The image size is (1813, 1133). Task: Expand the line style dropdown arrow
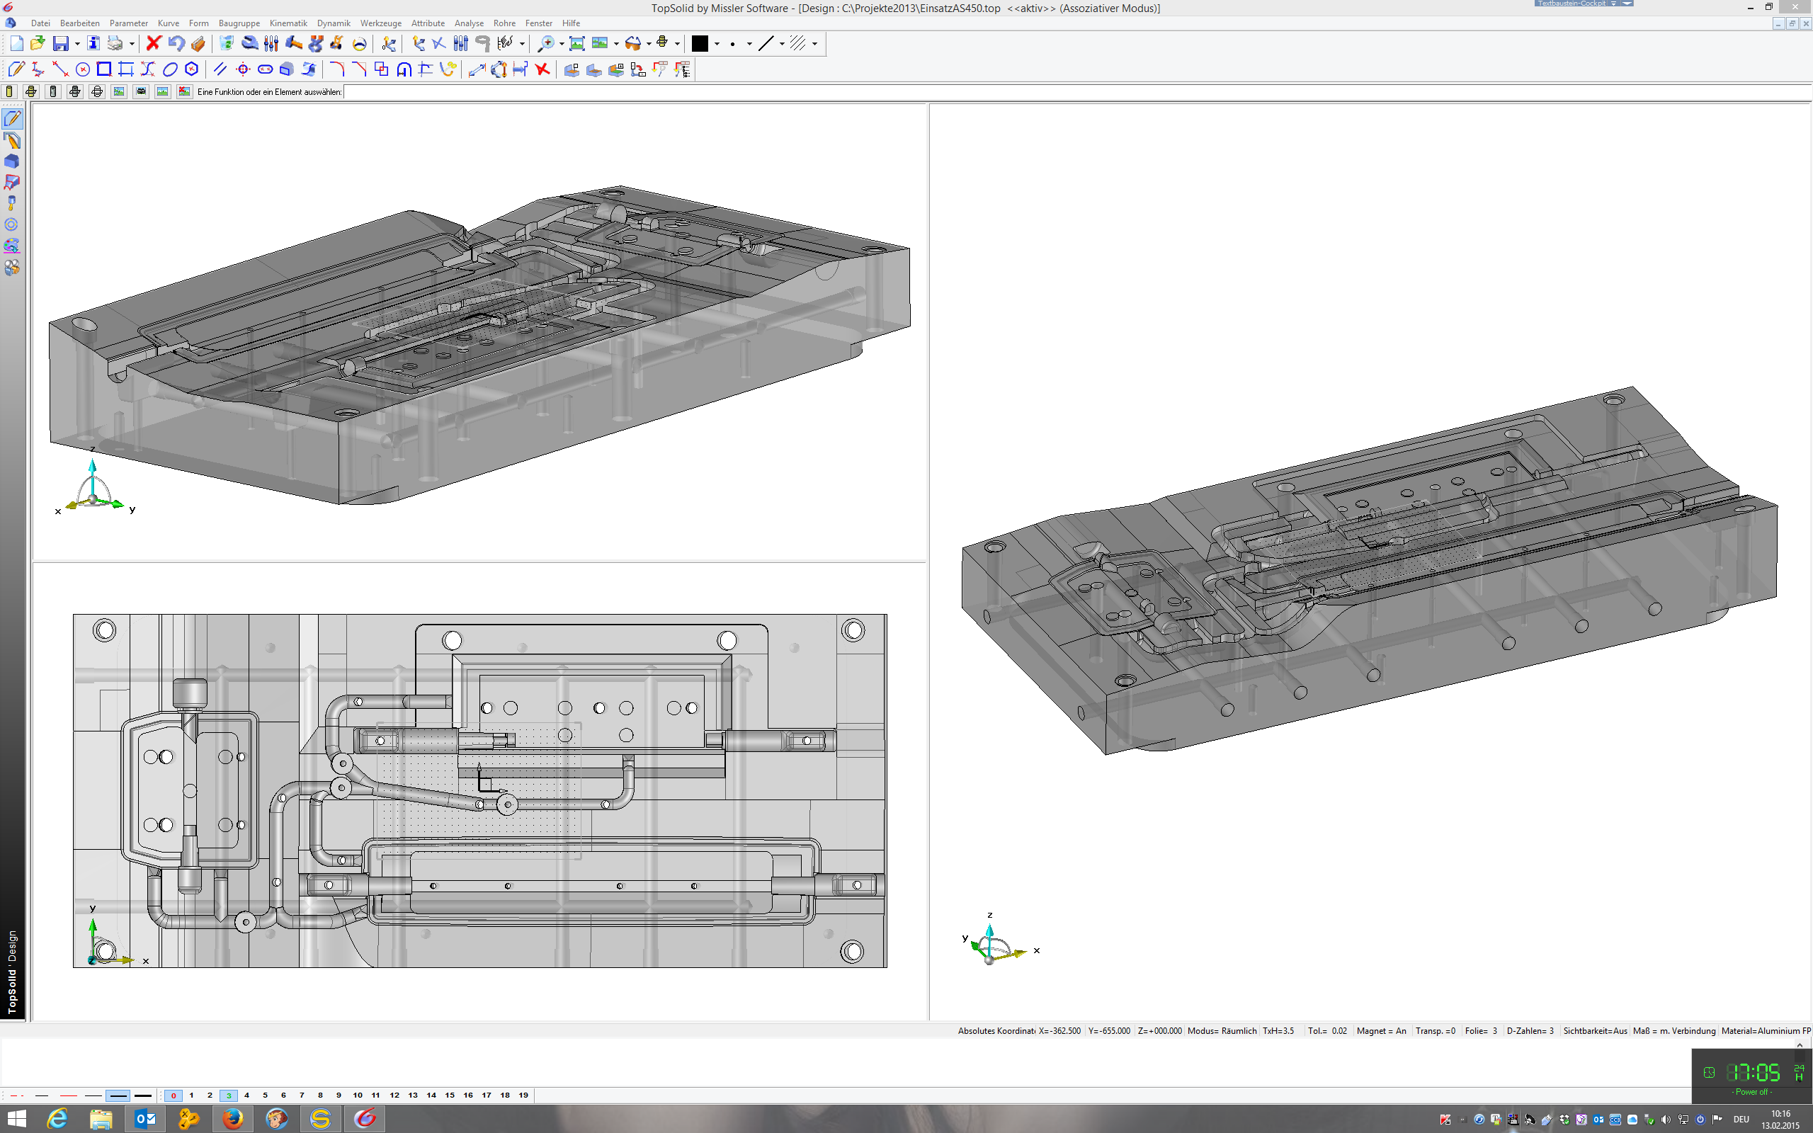click(781, 43)
